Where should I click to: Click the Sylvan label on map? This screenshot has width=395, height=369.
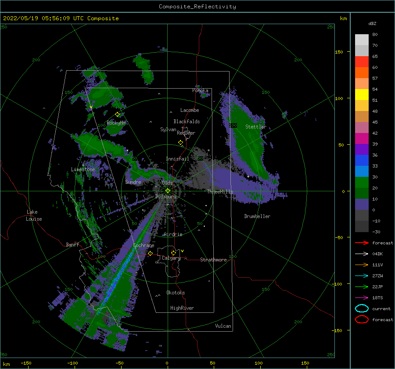pyautogui.click(x=168, y=129)
